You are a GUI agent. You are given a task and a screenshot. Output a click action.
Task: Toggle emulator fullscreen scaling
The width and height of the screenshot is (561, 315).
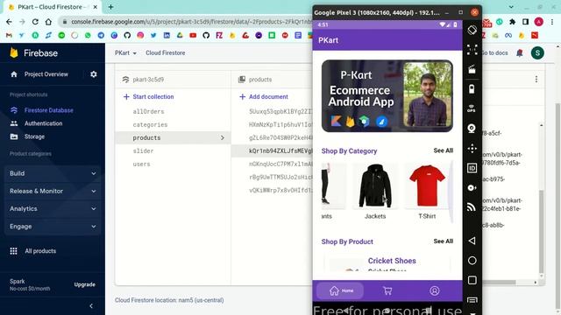click(x=472, y=50)
